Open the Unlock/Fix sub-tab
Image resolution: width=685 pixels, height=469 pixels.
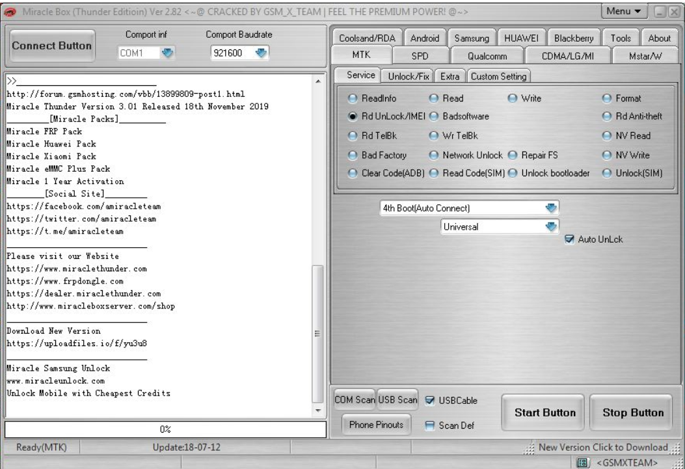407,76
